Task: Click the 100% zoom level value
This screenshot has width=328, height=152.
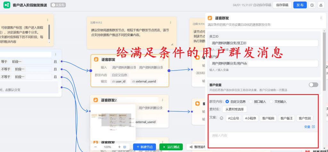Action: (107, 147)
